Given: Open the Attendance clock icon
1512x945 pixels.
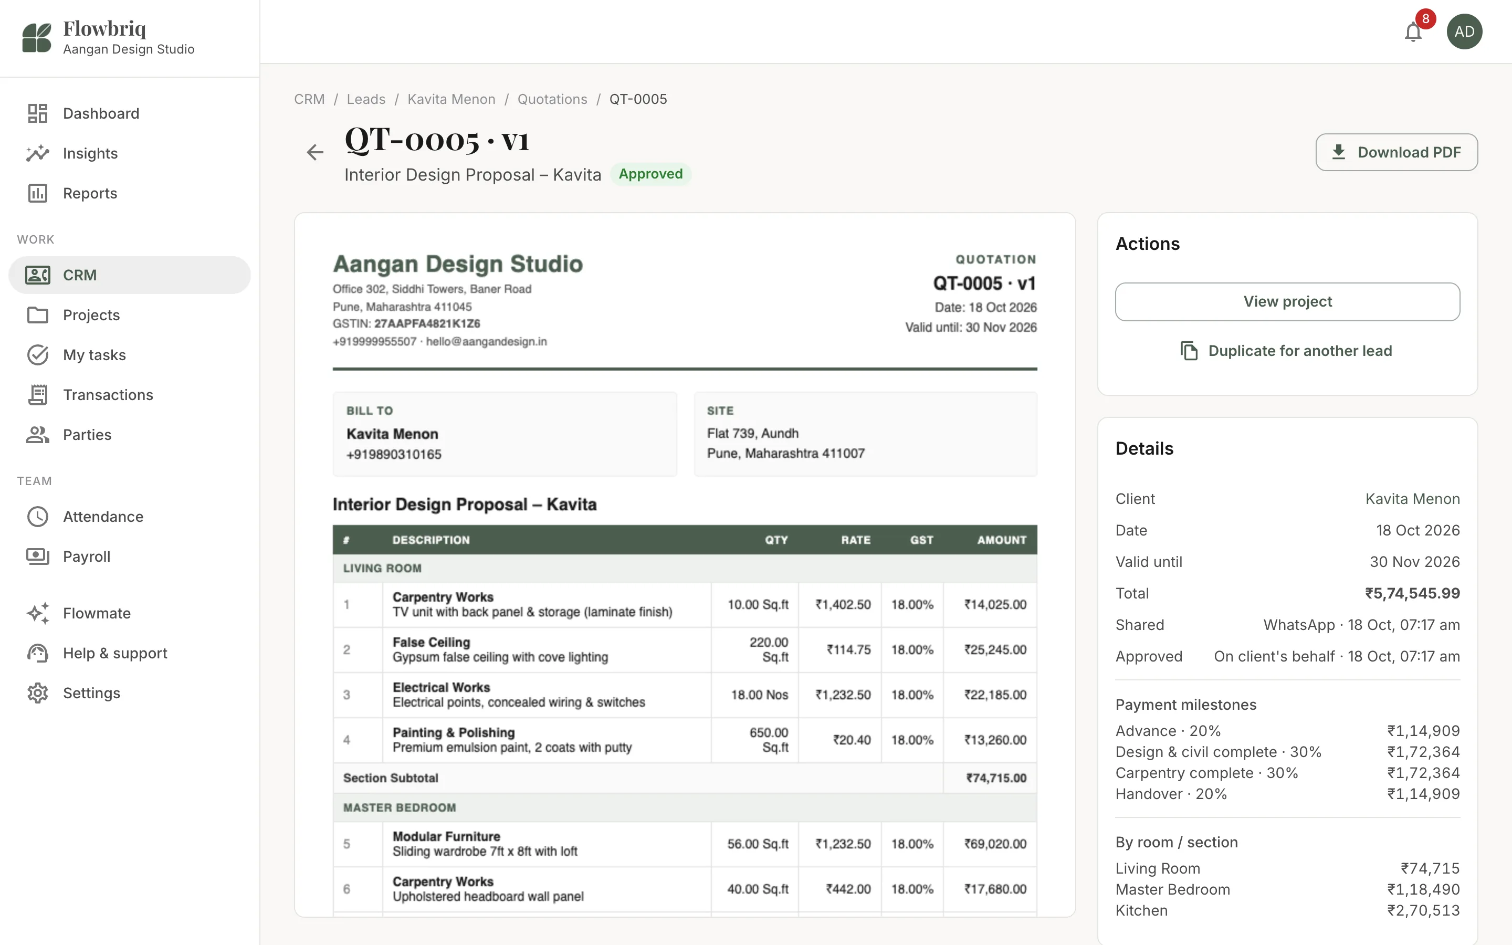Looking at the screenshot, I should (37, 517).
